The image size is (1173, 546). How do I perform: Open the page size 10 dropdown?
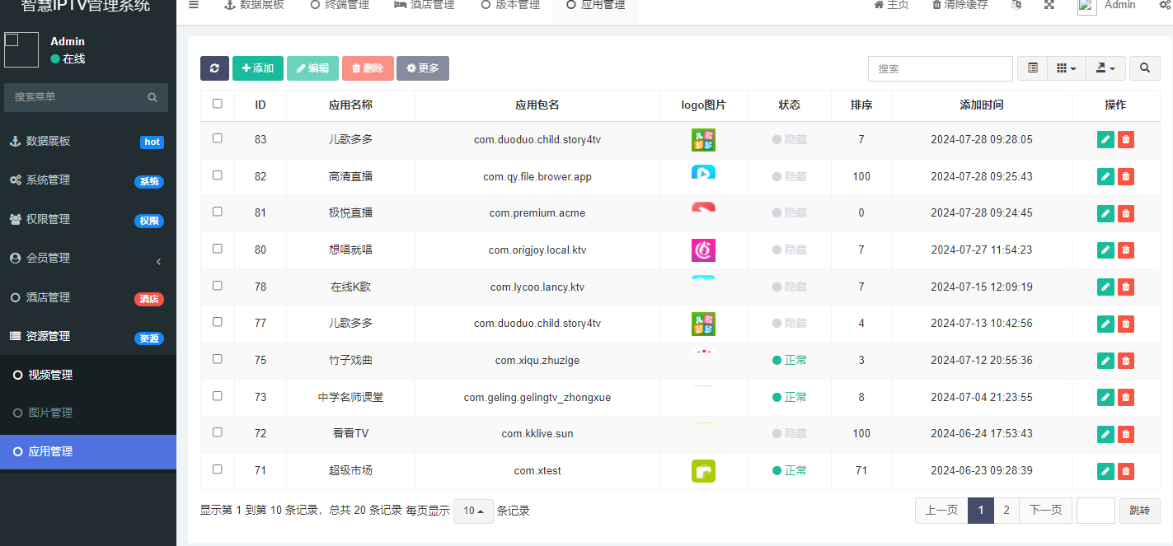click(x=473, y=511)
